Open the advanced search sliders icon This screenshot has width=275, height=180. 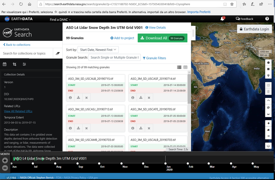coord(24,64)
